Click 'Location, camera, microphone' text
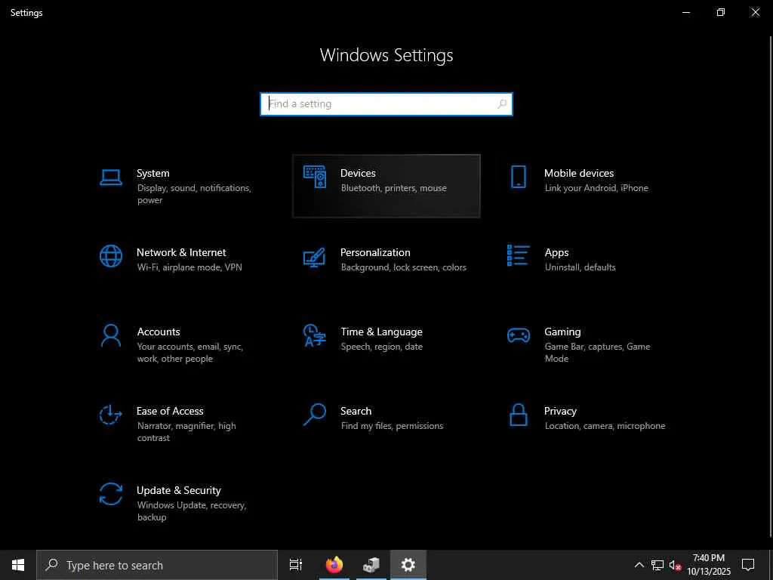The height and width of the screenshot is (580, 773). (x=605, y=426)
